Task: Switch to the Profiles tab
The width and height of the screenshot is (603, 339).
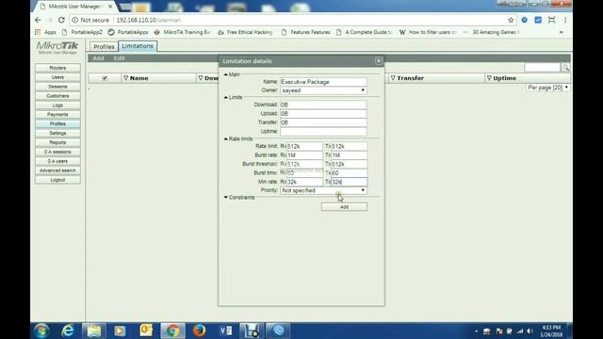Action: (x=104, y=46)
